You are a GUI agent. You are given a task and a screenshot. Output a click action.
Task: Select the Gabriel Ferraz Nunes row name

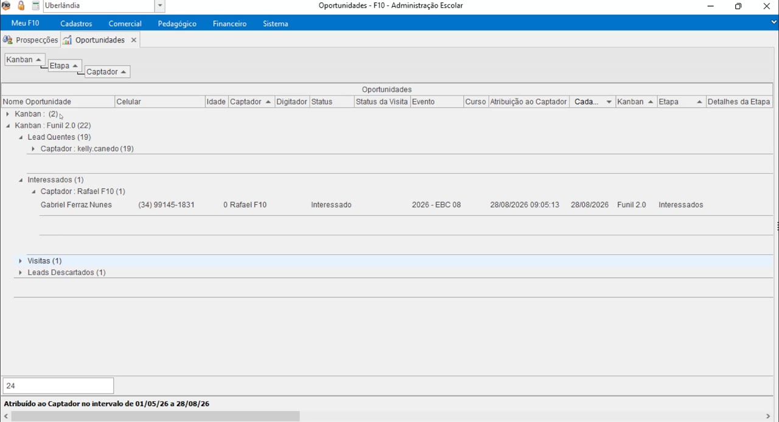76,205
